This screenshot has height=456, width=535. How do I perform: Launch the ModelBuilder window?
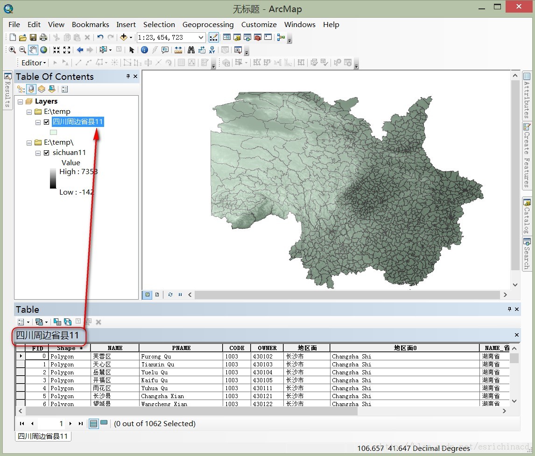click(281, 37)
